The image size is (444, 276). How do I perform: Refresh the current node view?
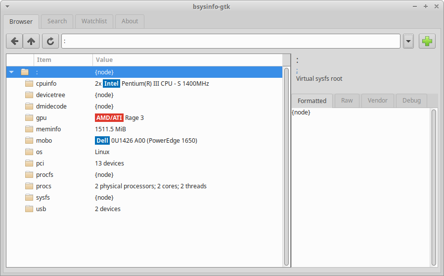click(x=50, y=42)
